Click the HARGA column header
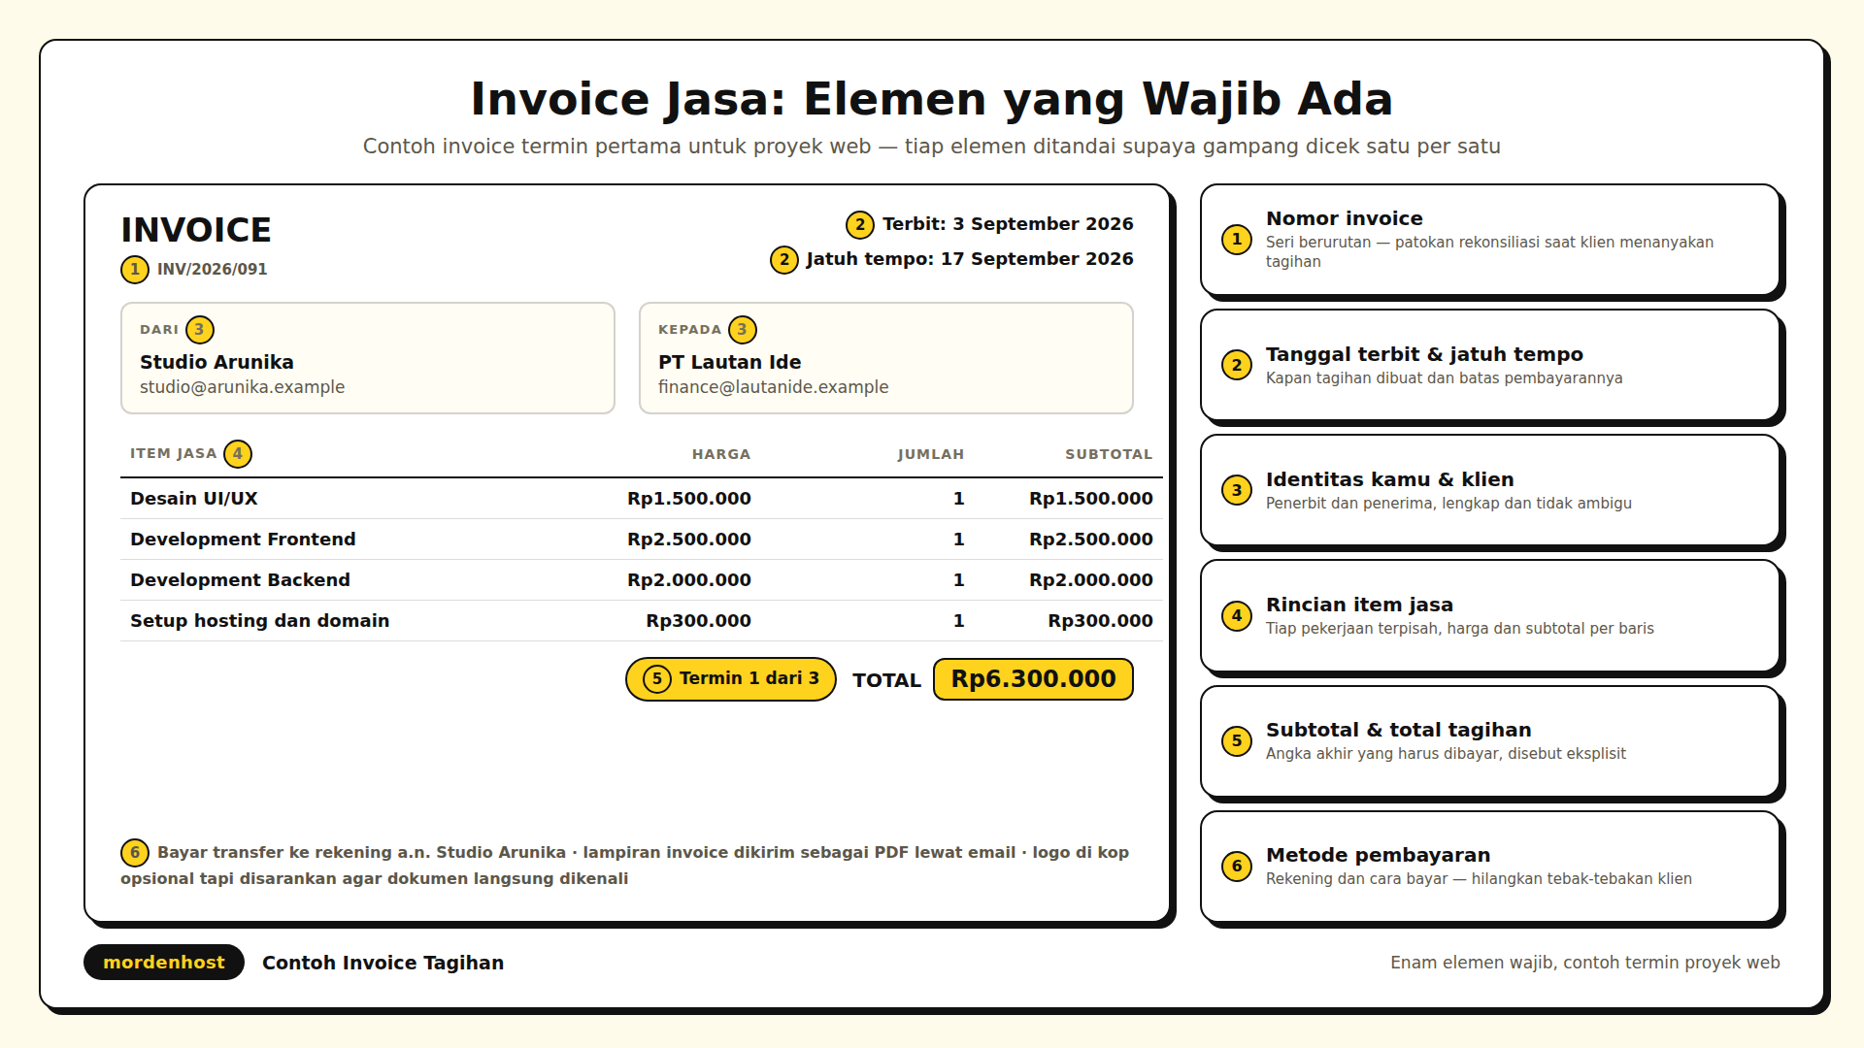This screenshot has width=1864, height=1048. 721,454
